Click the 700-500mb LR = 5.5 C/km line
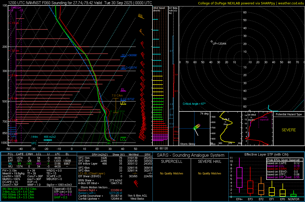Viewport: 305px width, 202px height. point(18,197)
